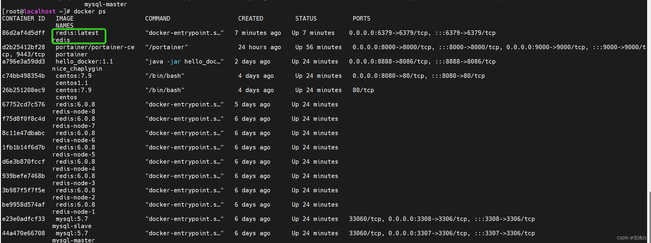
Task: Click the redis-node-4 container name
Action: [74, 169]
